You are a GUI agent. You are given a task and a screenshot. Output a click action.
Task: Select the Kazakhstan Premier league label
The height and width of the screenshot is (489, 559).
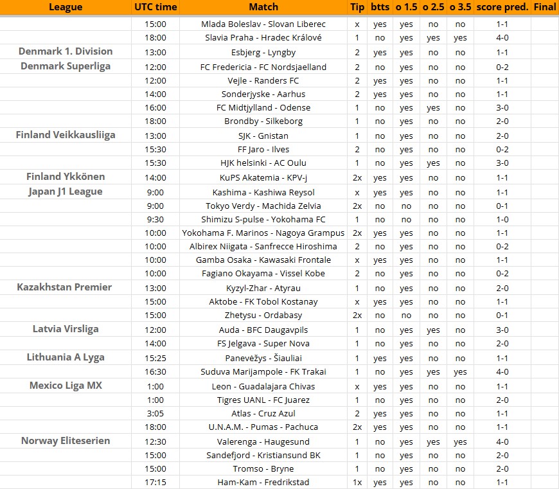point(64,287)
